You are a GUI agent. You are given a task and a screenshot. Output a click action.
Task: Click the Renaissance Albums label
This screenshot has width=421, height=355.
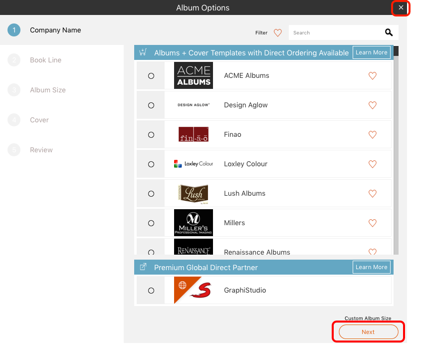pos(257,252)
